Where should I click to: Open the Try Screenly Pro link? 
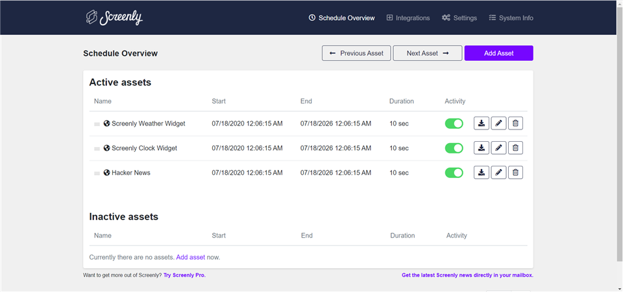point(184,275)
